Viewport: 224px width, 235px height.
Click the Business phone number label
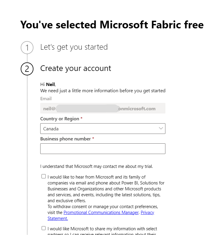(x=65, y=139)
